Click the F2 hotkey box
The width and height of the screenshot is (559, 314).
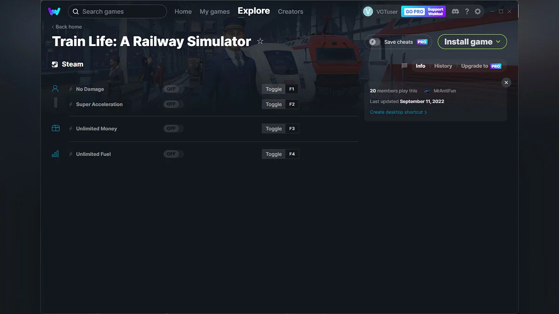[292, 104]
